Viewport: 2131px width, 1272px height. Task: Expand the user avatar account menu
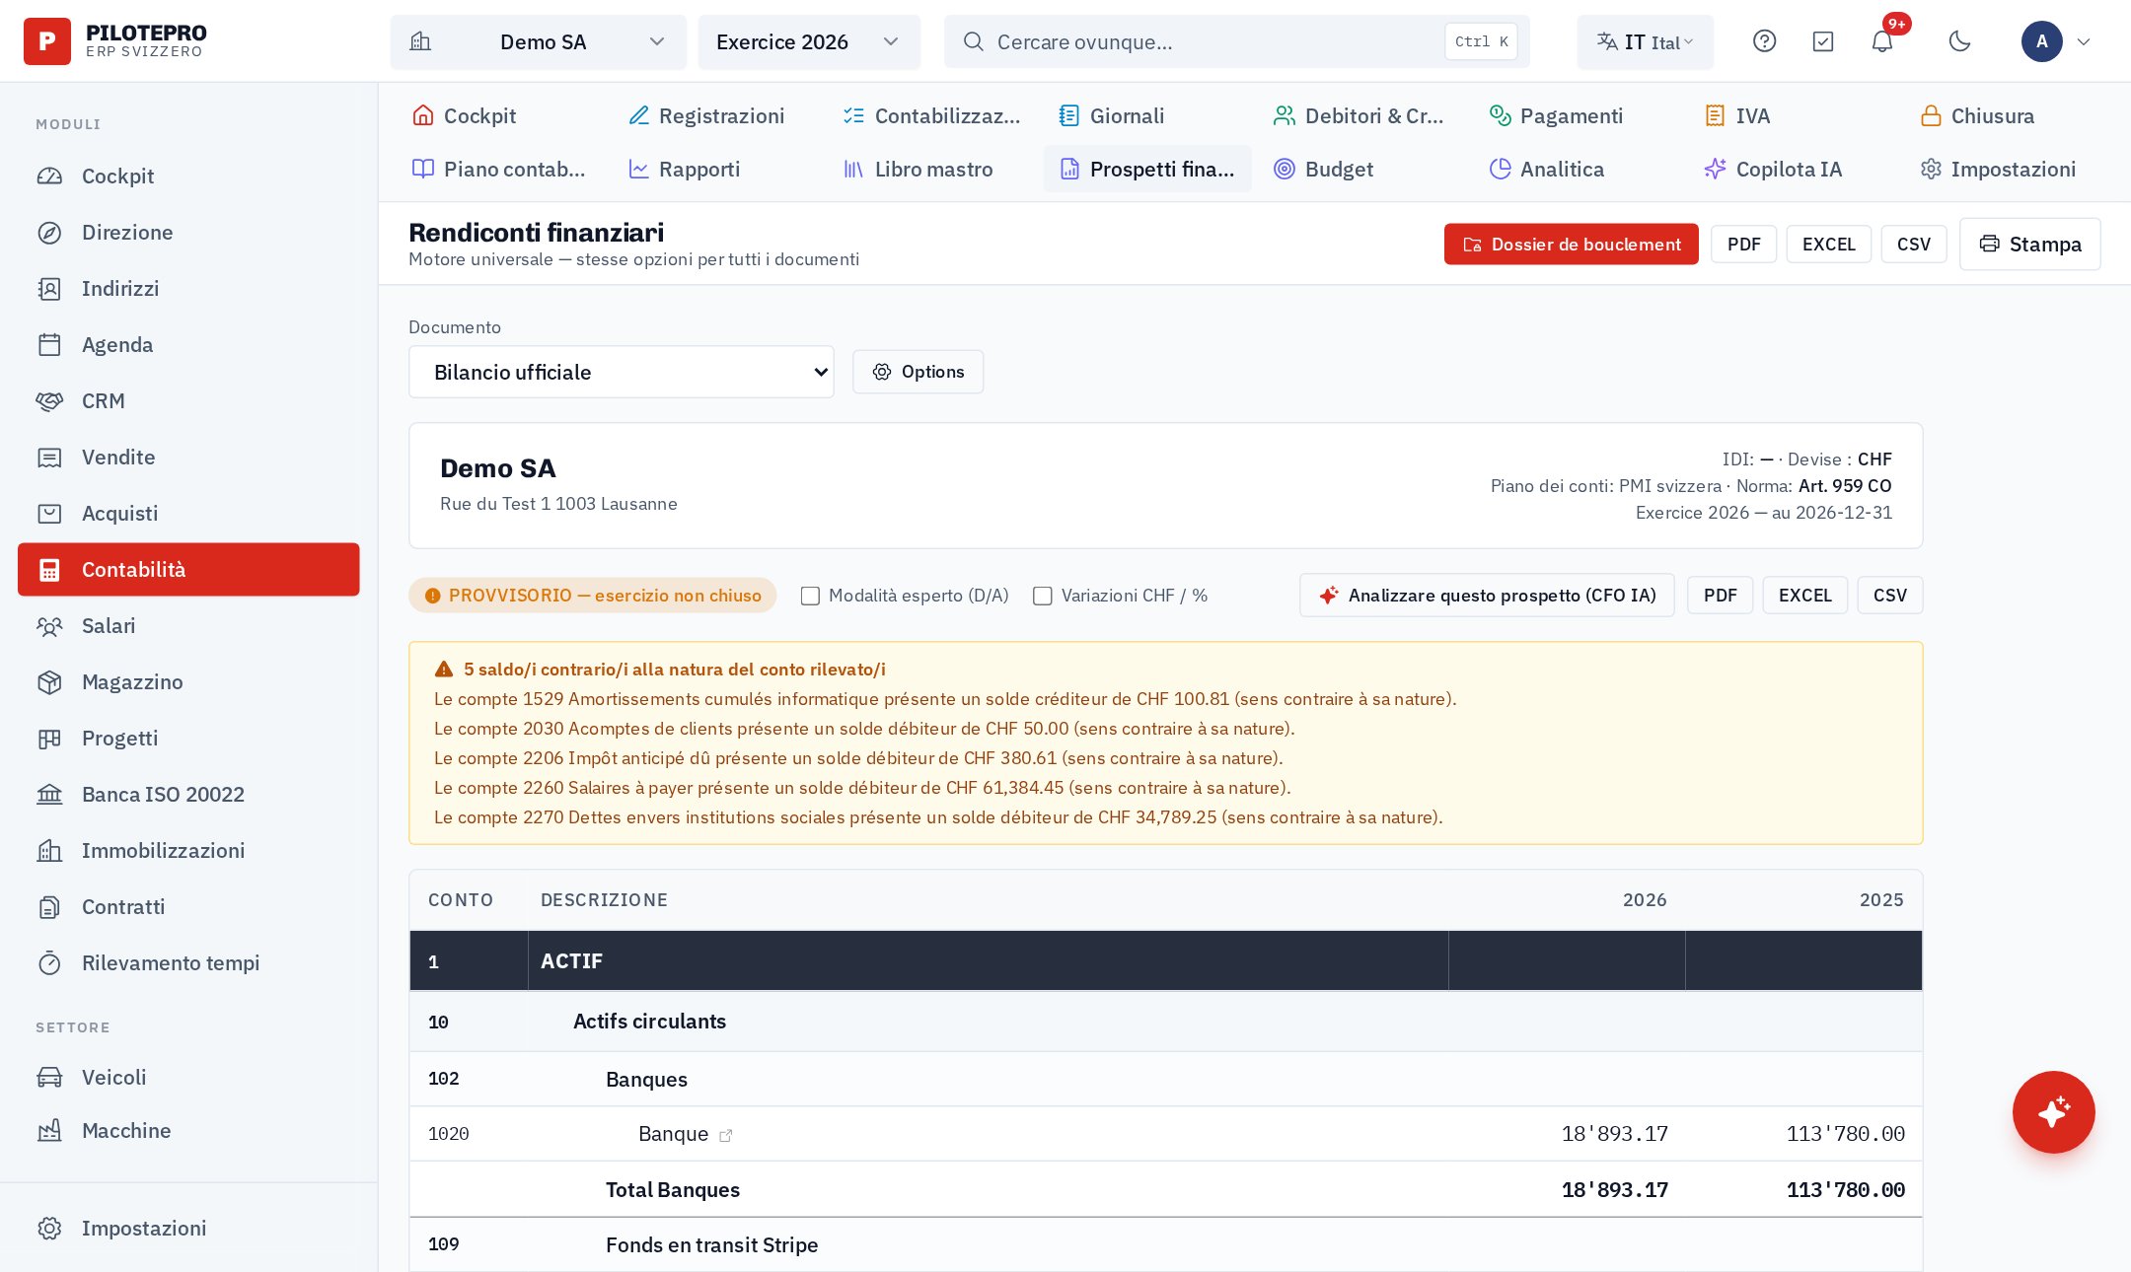[2056, 41]
